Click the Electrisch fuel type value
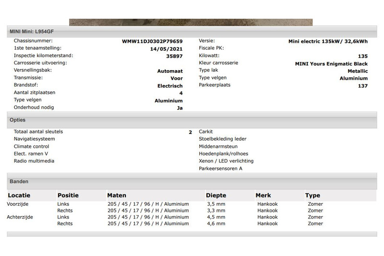This screenshot has height=256, width=384. pos(170,86)
